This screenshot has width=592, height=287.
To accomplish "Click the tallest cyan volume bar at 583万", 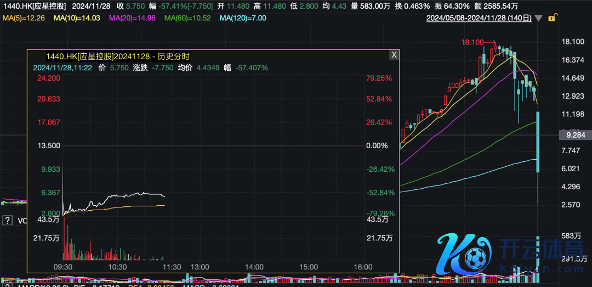I will [539, 254].
